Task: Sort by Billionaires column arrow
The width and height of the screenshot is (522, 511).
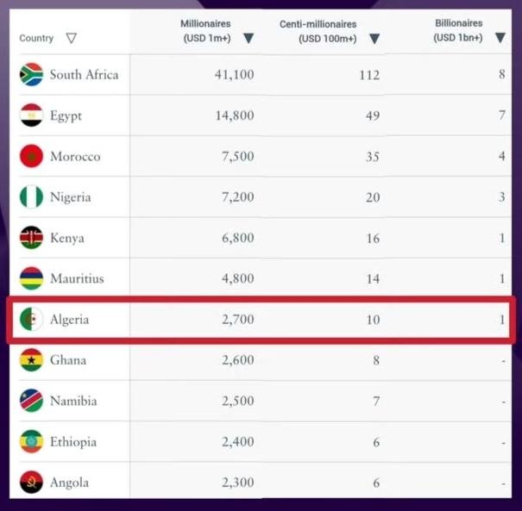Action: (500, 38)
